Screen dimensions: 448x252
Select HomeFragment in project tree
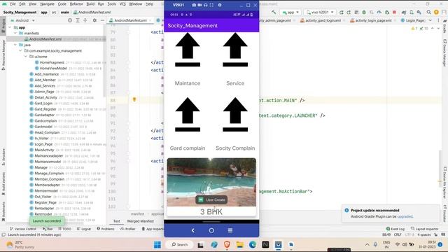[x=52, y=62]
